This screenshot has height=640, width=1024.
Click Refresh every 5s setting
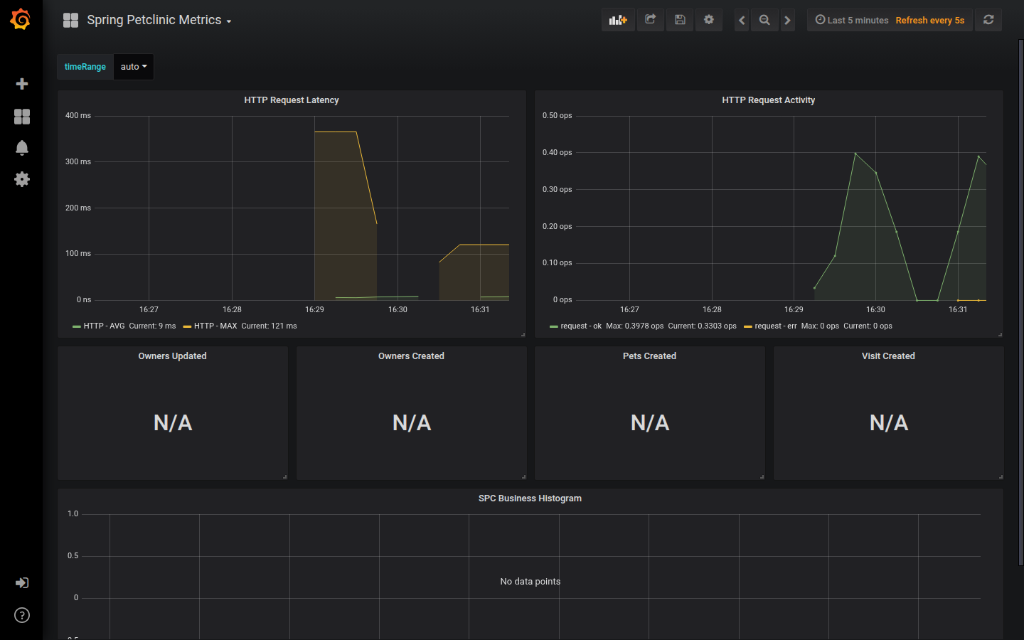[929, 20]
